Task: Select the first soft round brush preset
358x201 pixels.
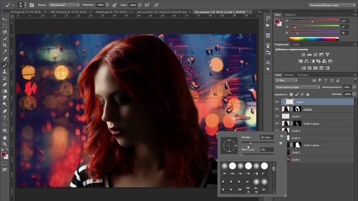Action: (x=225, y=166)
